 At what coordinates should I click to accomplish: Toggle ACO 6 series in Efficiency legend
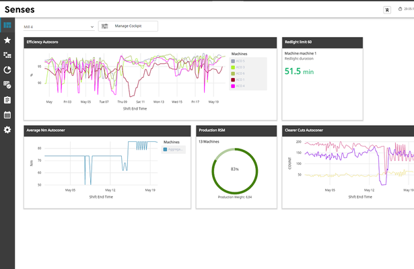click(x=238, y=73)
